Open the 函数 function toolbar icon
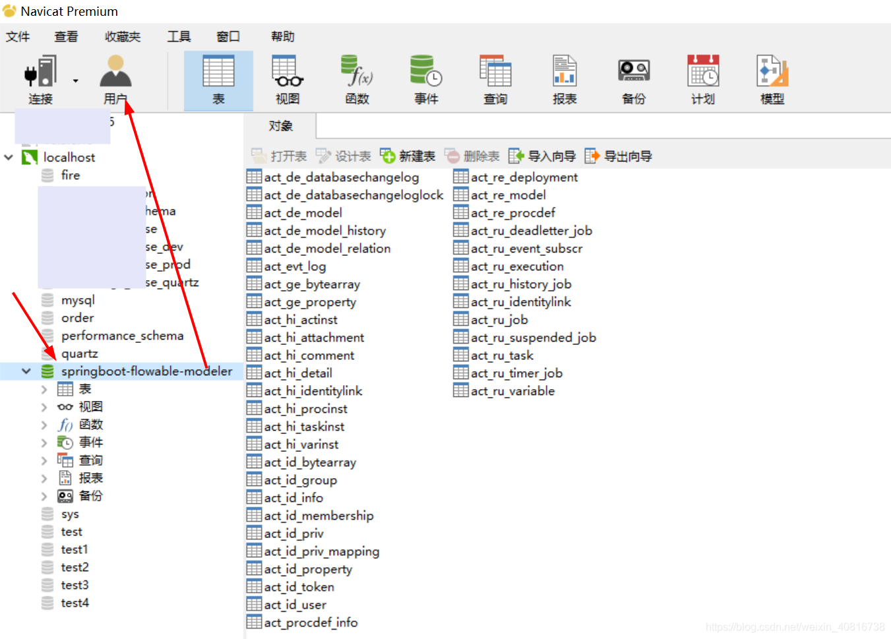The height and width of the screenshot is (639, 891). tap(357, 80)
